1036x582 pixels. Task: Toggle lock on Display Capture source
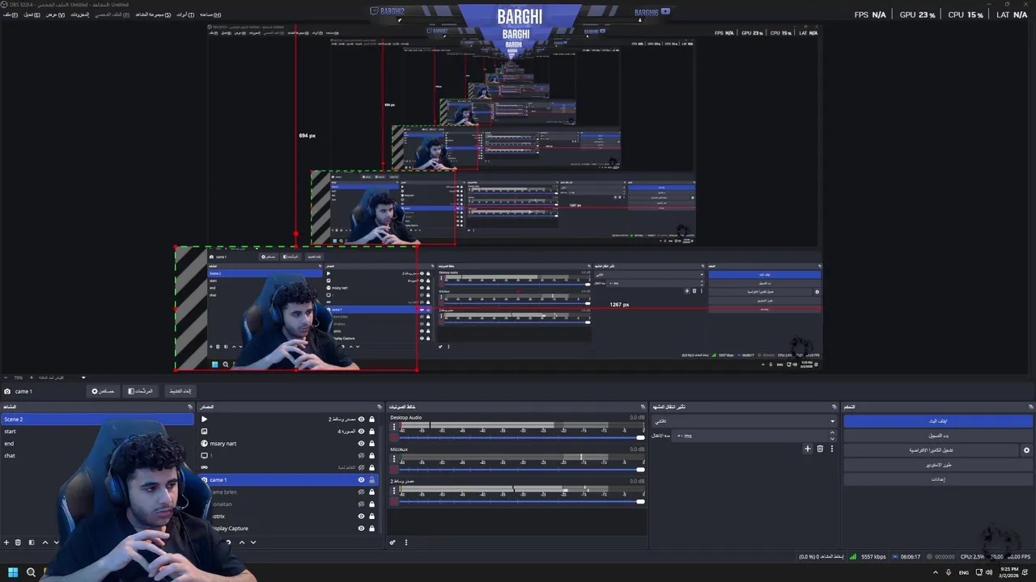point(372,528)
